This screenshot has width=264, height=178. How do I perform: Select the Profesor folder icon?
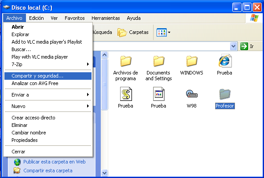coord(225,94)
